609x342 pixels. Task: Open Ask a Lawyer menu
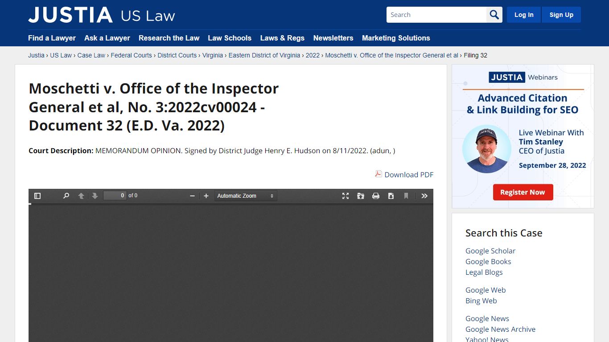[x=107, y=38]
